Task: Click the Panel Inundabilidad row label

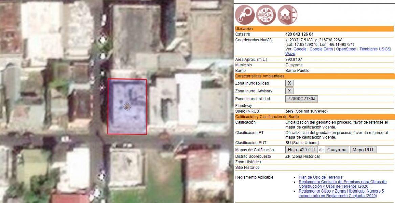Action: (x=253, y=99)
